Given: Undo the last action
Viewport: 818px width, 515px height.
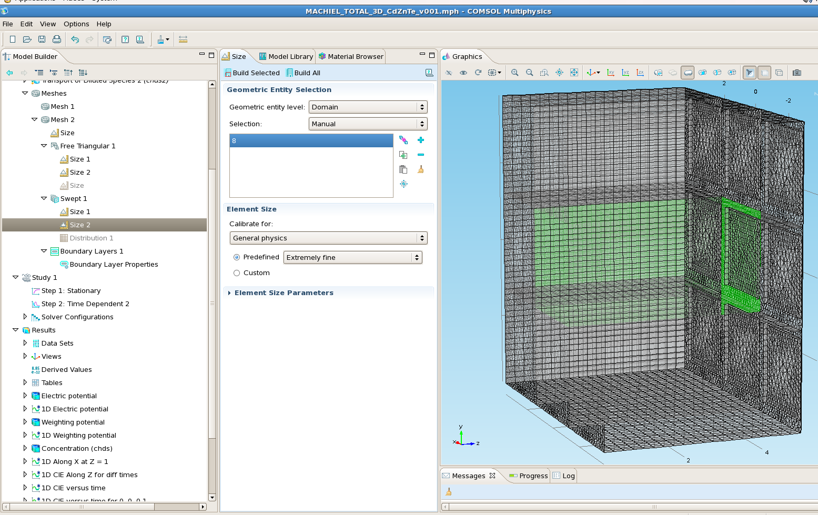Looking at the screenshot, I should [x=75, y=39].
